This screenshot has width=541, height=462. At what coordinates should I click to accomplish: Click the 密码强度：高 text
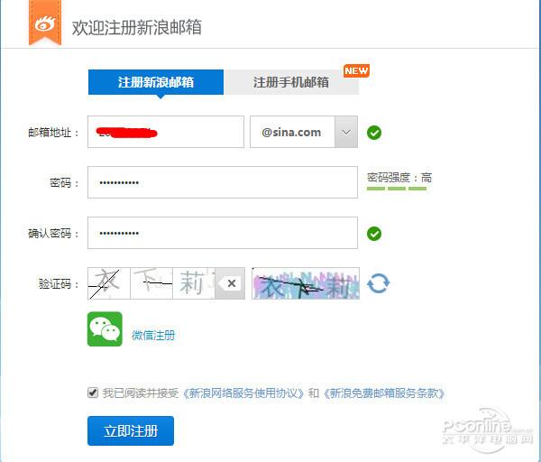(x=399, y=178)
